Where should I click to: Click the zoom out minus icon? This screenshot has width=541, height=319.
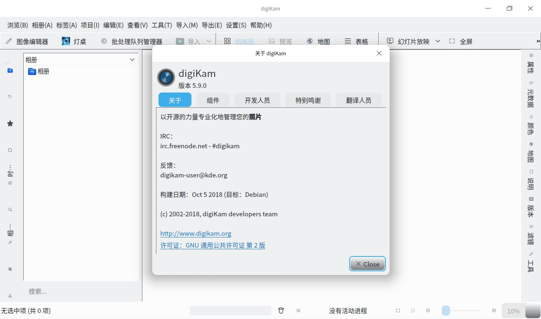pos(428,311)
